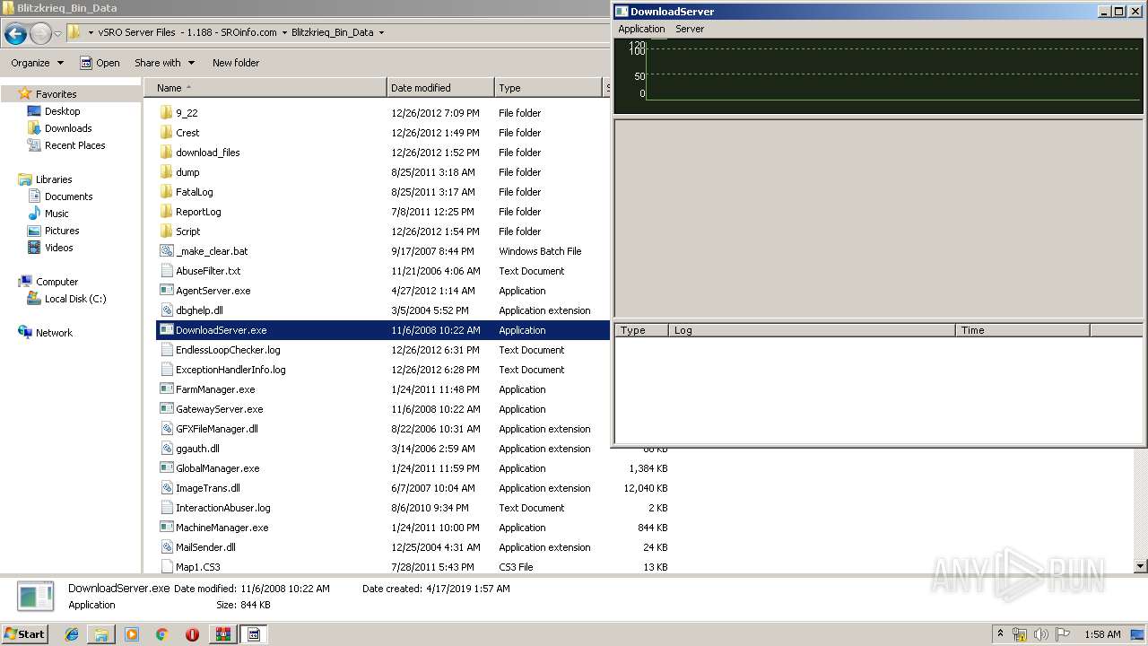This screenshot has height=646, width=1148.
Task: Open the Pictures library
Action: click(x=62, y=231)
